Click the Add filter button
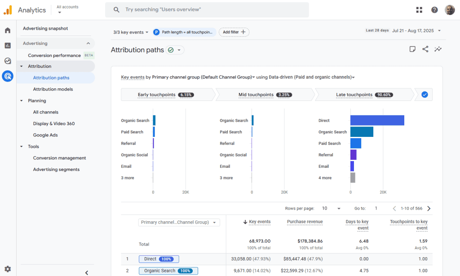 tap(234, 32)
